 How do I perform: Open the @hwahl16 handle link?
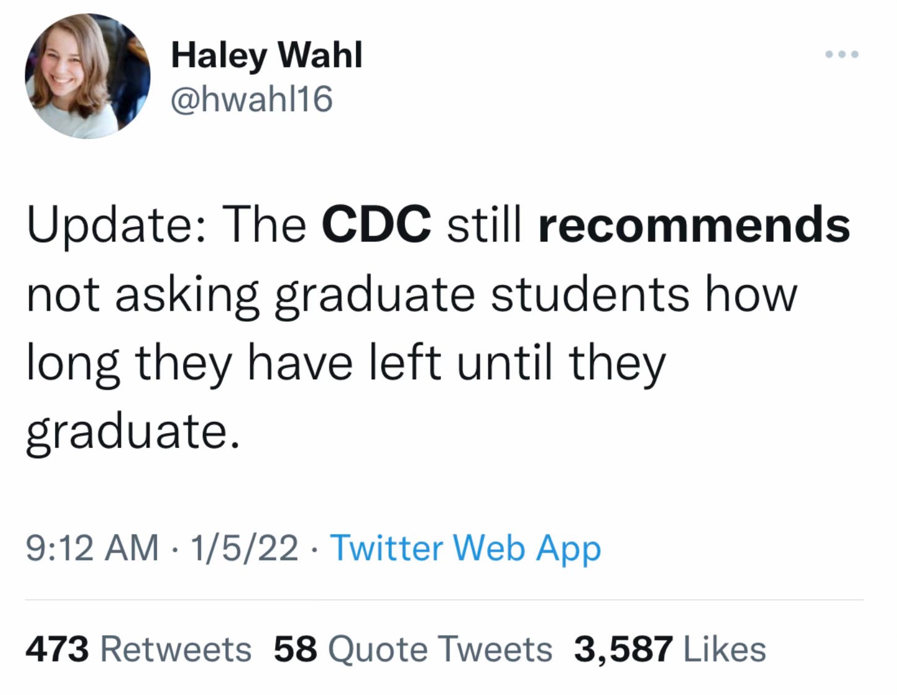click(252, 99)
